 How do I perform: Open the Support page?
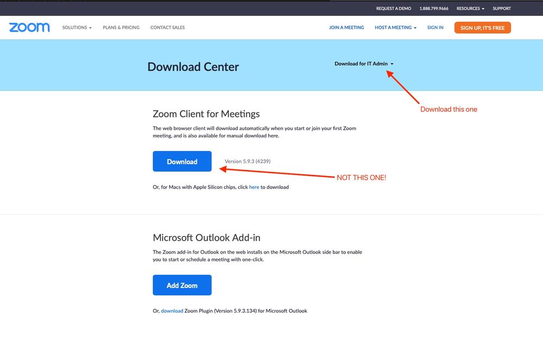click(502, 8)
